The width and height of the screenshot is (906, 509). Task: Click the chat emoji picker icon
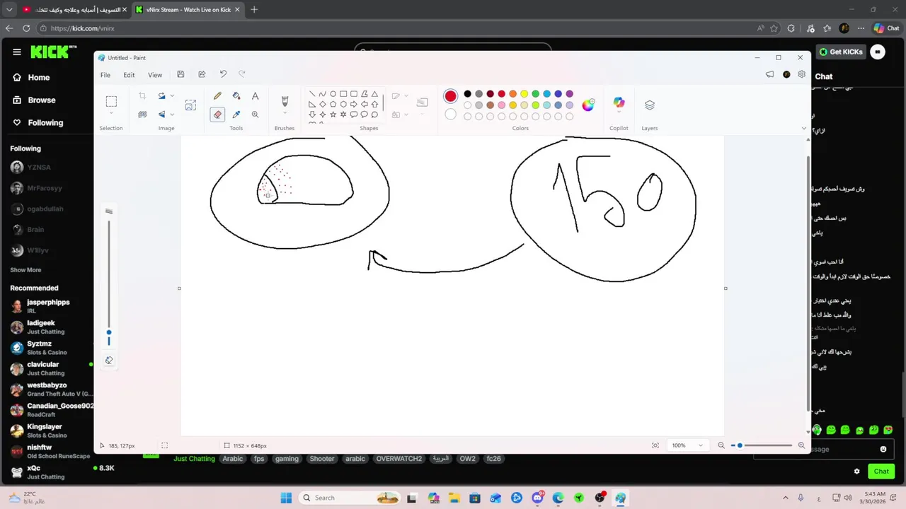883,449
